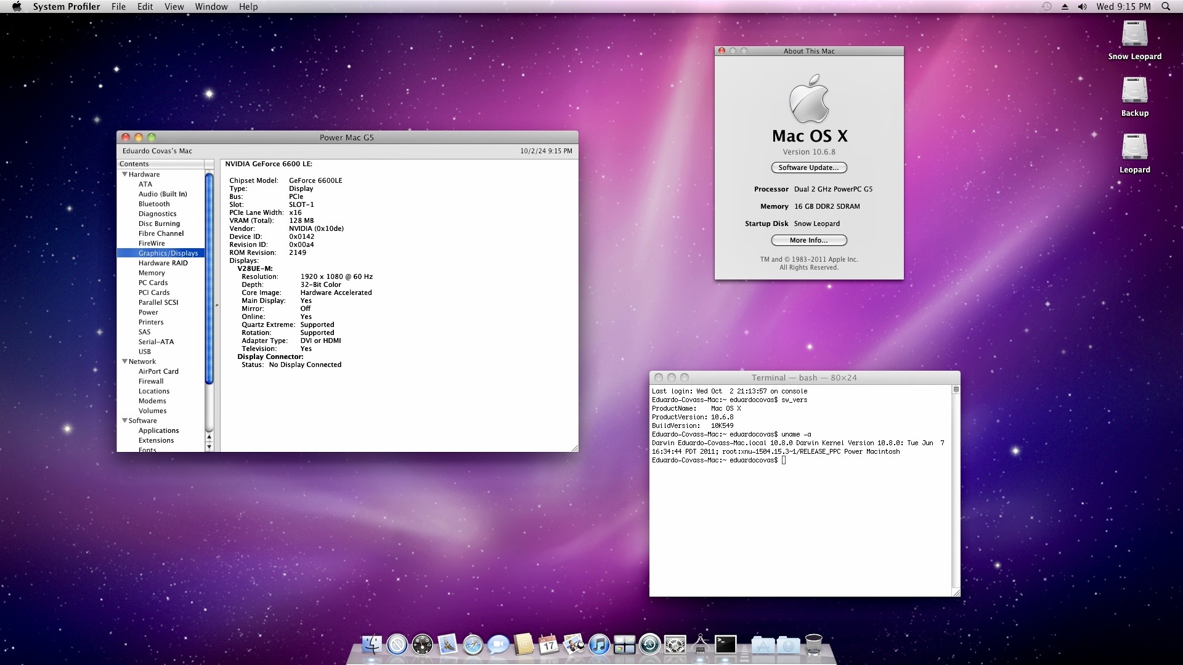
Task: Select Bluetooth in the Hardware list
Action: tap(154, 204)
